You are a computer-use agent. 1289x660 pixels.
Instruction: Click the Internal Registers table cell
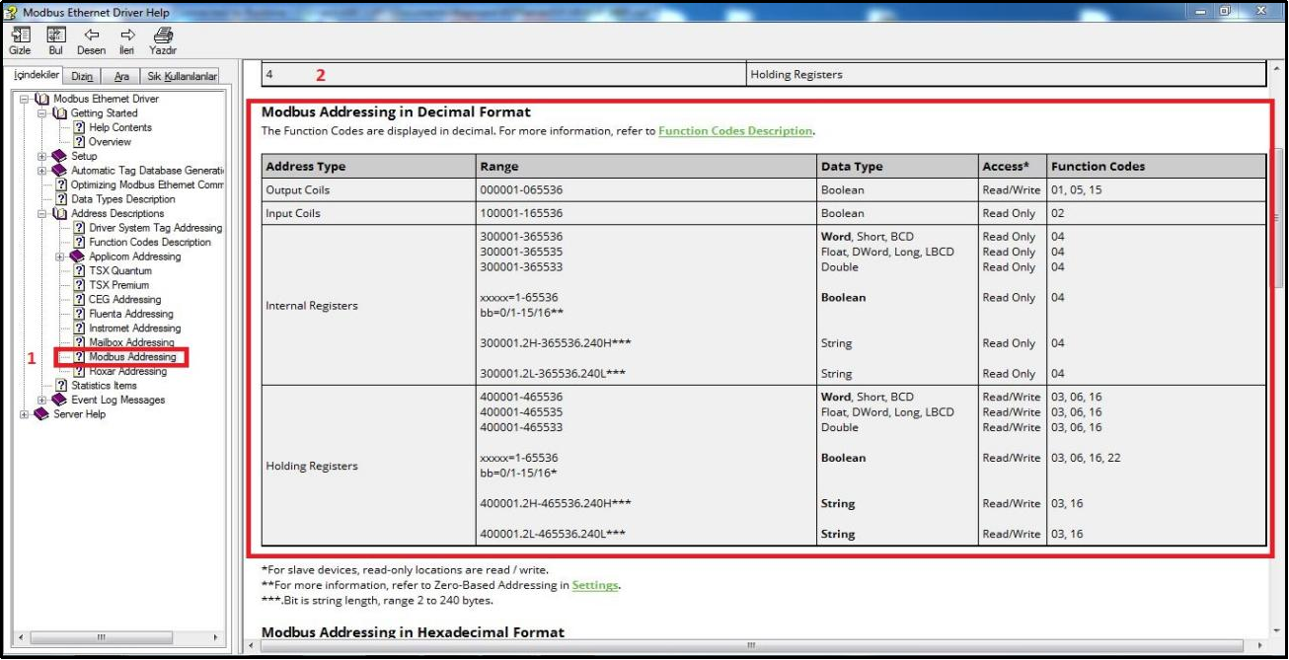coord(368,305)
